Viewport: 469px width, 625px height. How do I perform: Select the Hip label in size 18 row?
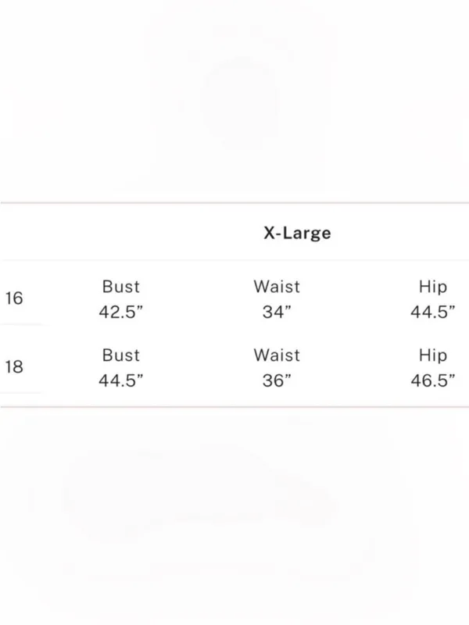pyautogui.click(x=433, y=355)
